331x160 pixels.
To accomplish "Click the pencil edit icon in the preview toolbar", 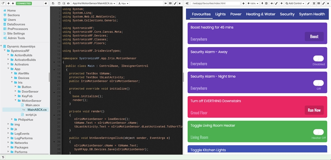I will [x=308, y=3].
